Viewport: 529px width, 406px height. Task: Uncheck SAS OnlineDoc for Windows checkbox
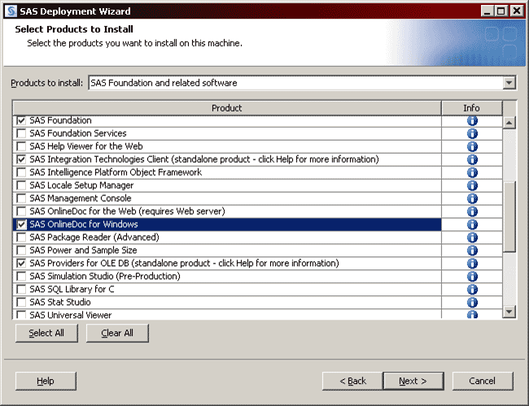[x=21, y=225]
